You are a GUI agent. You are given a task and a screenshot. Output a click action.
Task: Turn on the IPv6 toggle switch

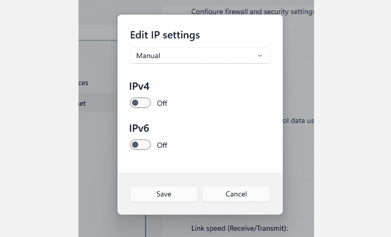click(140, 145)
